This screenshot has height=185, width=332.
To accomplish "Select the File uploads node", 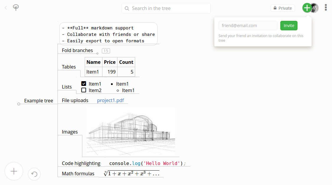I will (75, 100).
